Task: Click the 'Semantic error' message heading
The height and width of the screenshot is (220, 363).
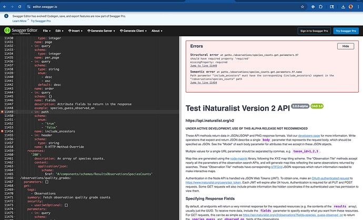Action: click(203, 72)
